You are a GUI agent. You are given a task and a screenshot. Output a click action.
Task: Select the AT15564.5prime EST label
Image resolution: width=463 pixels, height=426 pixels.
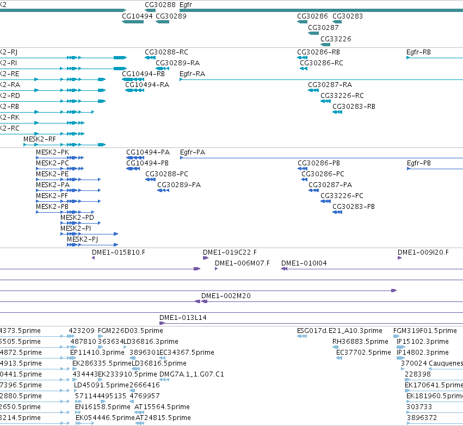click(x=162, y=406)
